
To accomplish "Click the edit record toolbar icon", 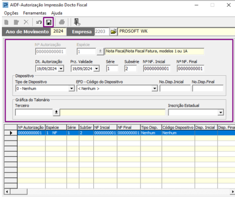I will pyautogui.click(x=16, y=22).
